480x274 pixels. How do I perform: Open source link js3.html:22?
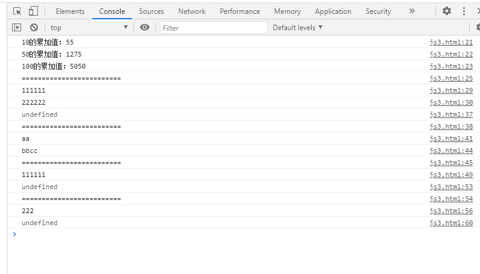click(x=451, y=54)
